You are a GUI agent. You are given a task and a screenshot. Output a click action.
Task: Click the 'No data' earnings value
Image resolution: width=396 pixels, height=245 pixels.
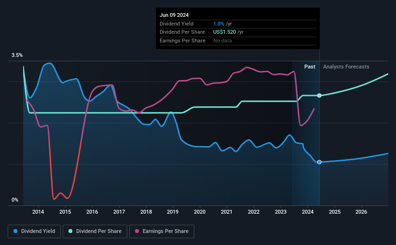pyautogui.click(x=222, y=41)
